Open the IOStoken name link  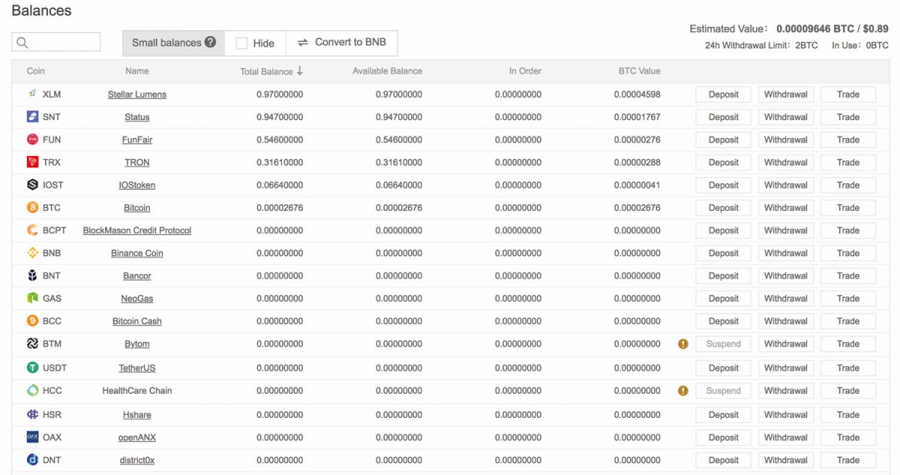(x=137, y=185)
